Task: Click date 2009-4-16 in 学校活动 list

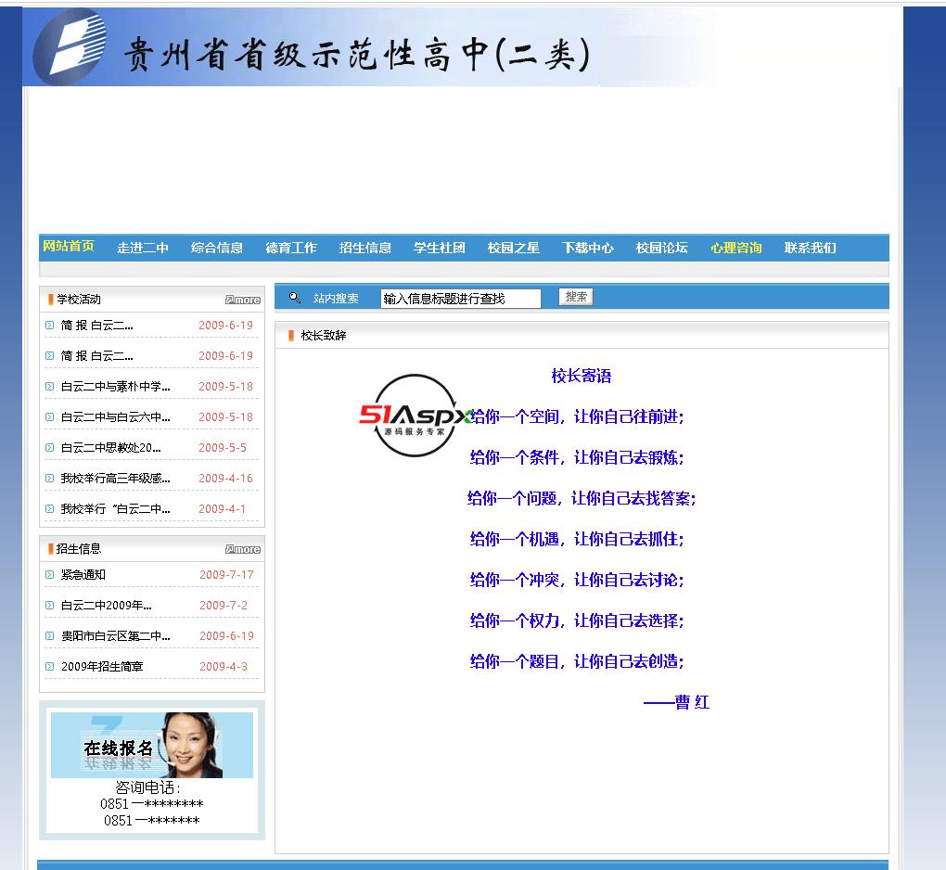Action: (225, 478)
